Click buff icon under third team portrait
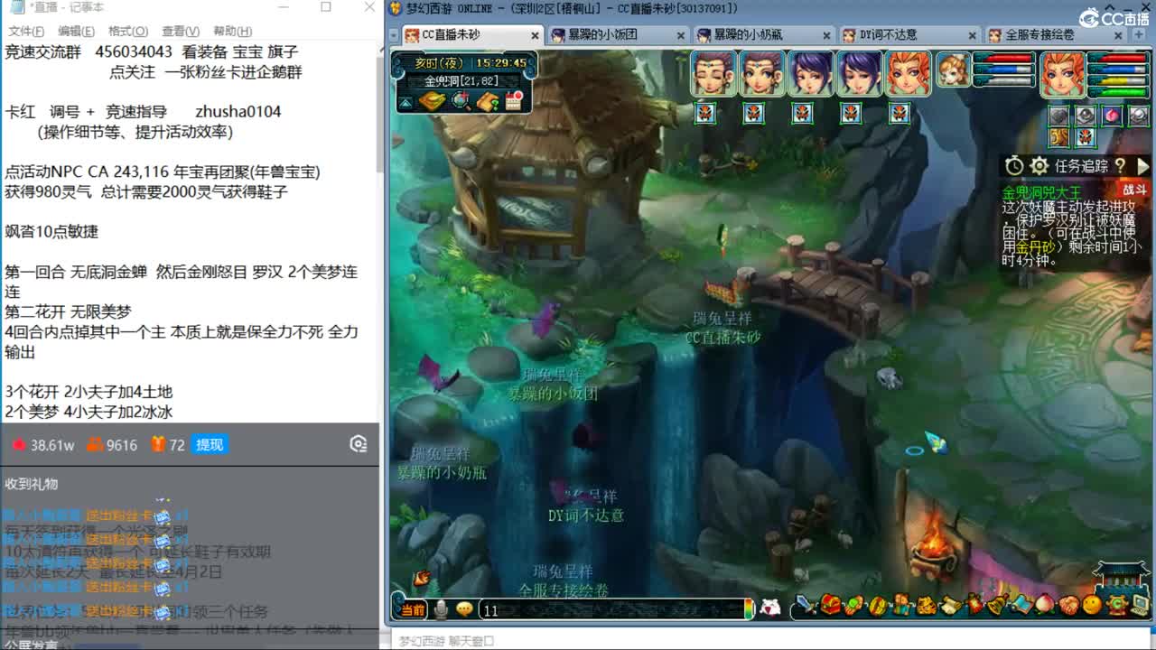 (803, 113)
